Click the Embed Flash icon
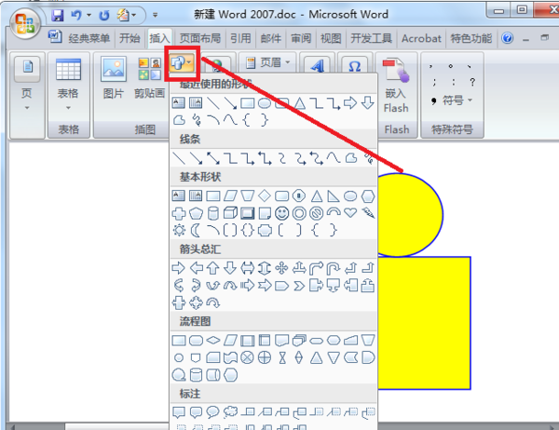559x430 pixels. coord(396,85)
